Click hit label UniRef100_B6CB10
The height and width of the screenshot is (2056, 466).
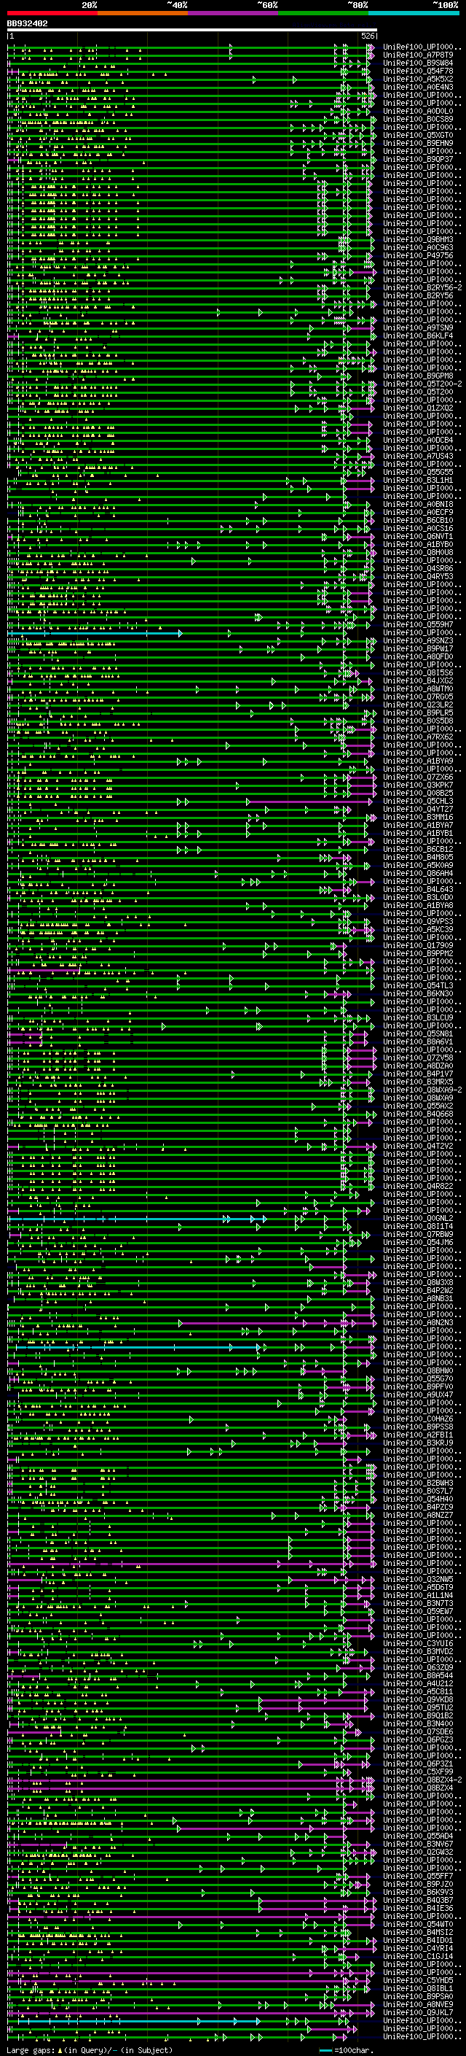[418, 521]
